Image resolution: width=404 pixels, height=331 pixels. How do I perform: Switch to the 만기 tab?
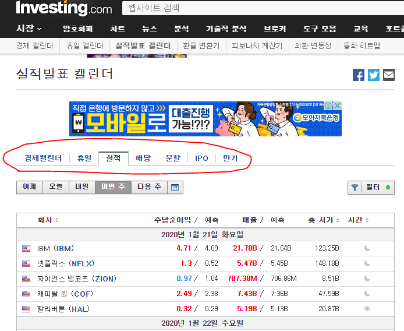click(x=231, y=158)
